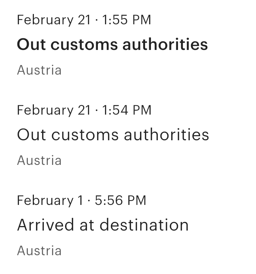Click non-bold word "authorities" in second entry

(x=166, y=135)
